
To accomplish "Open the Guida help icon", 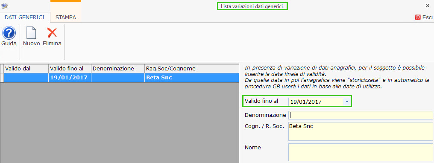I will (9, 33).
